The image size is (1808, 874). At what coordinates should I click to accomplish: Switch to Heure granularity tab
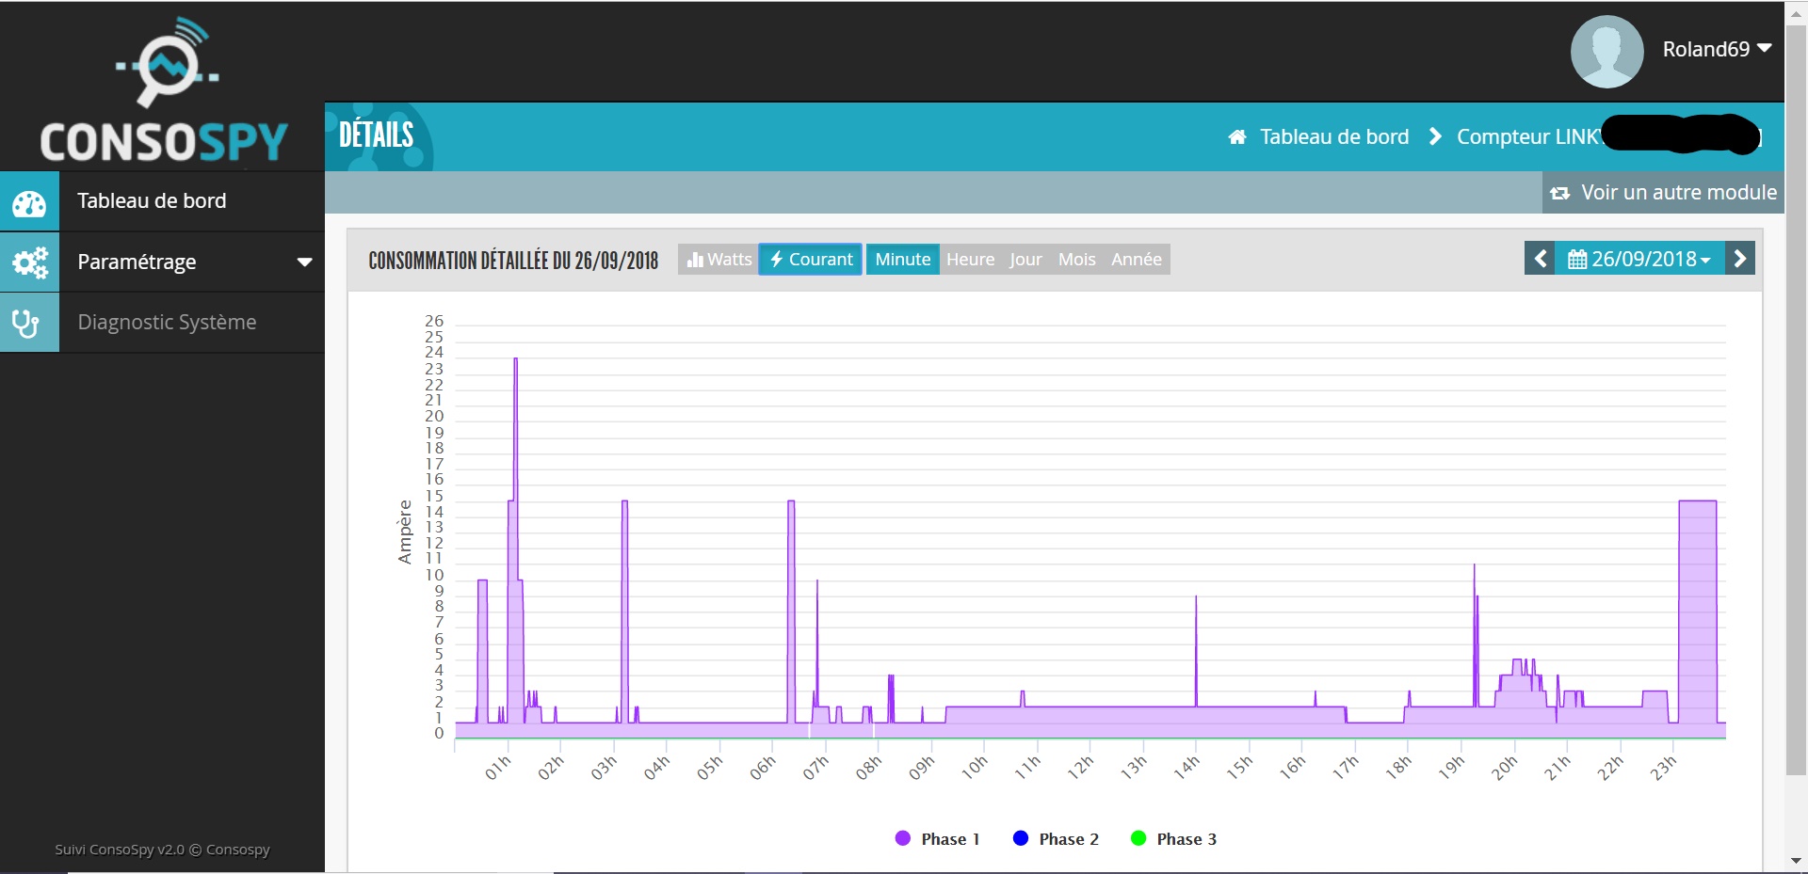(x=970, y=260)
